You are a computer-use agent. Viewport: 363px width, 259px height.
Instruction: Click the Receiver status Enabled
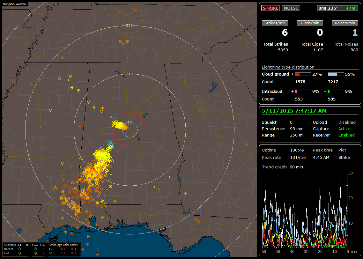pyautogui.click(x=346, y=135)
